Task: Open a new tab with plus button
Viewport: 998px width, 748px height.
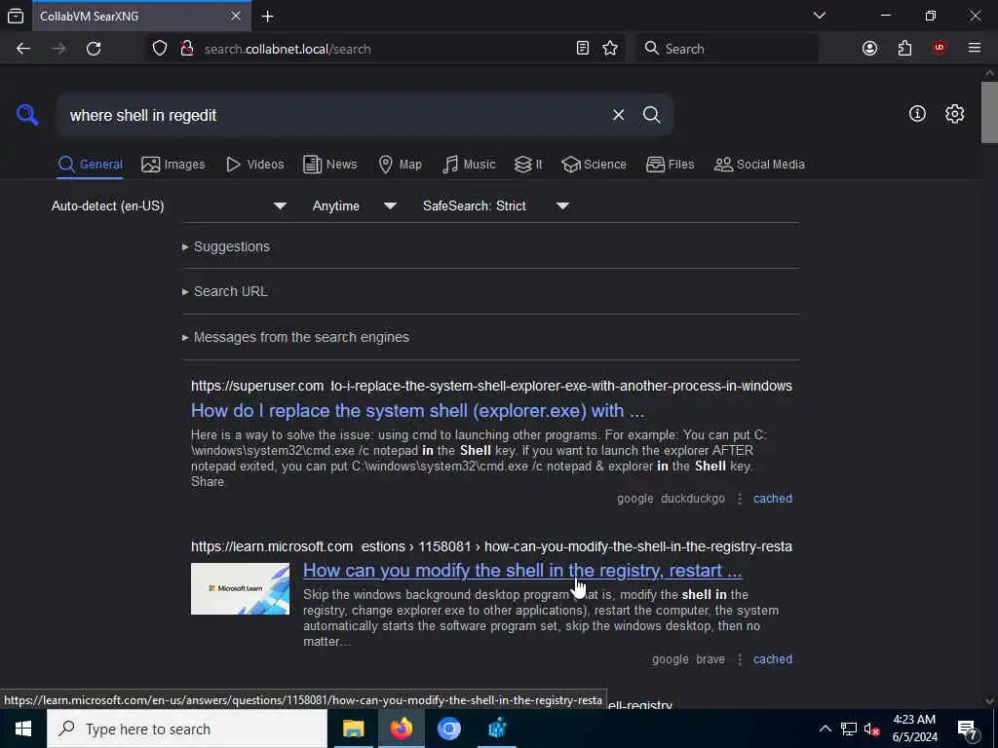Action: 267,17
